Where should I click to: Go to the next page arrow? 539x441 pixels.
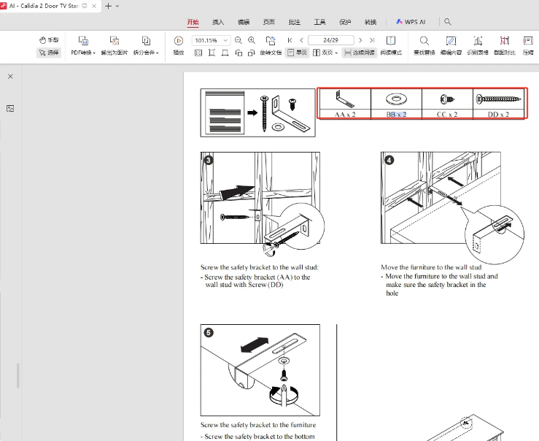360,40
